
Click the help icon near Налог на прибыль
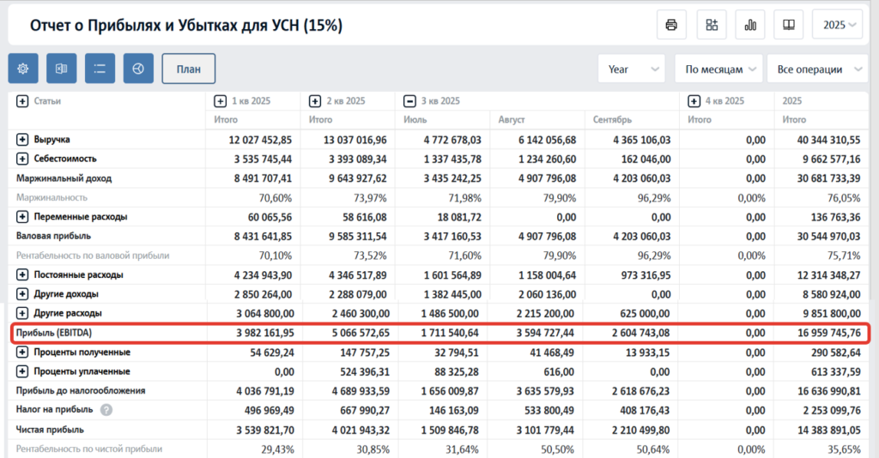pos(106,410)
